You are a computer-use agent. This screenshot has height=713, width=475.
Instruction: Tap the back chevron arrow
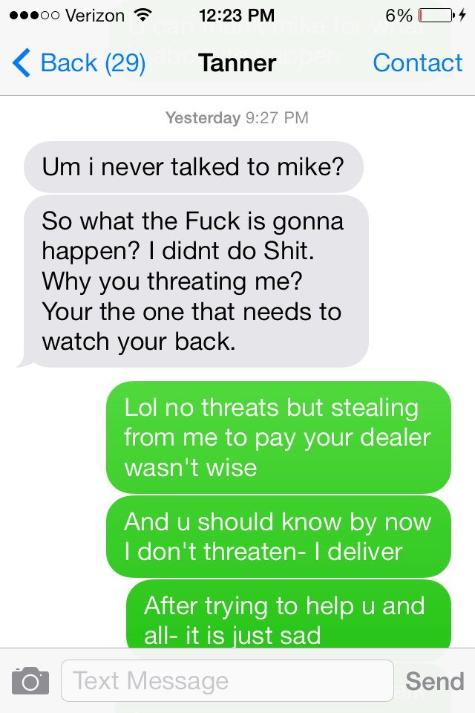click(x=22, y=62)
